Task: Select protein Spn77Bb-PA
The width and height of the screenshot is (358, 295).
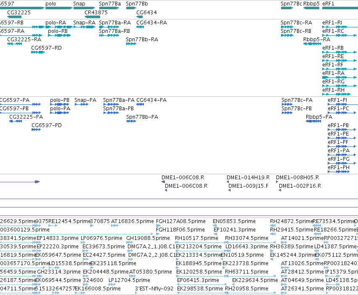Action: pos(142,117)
